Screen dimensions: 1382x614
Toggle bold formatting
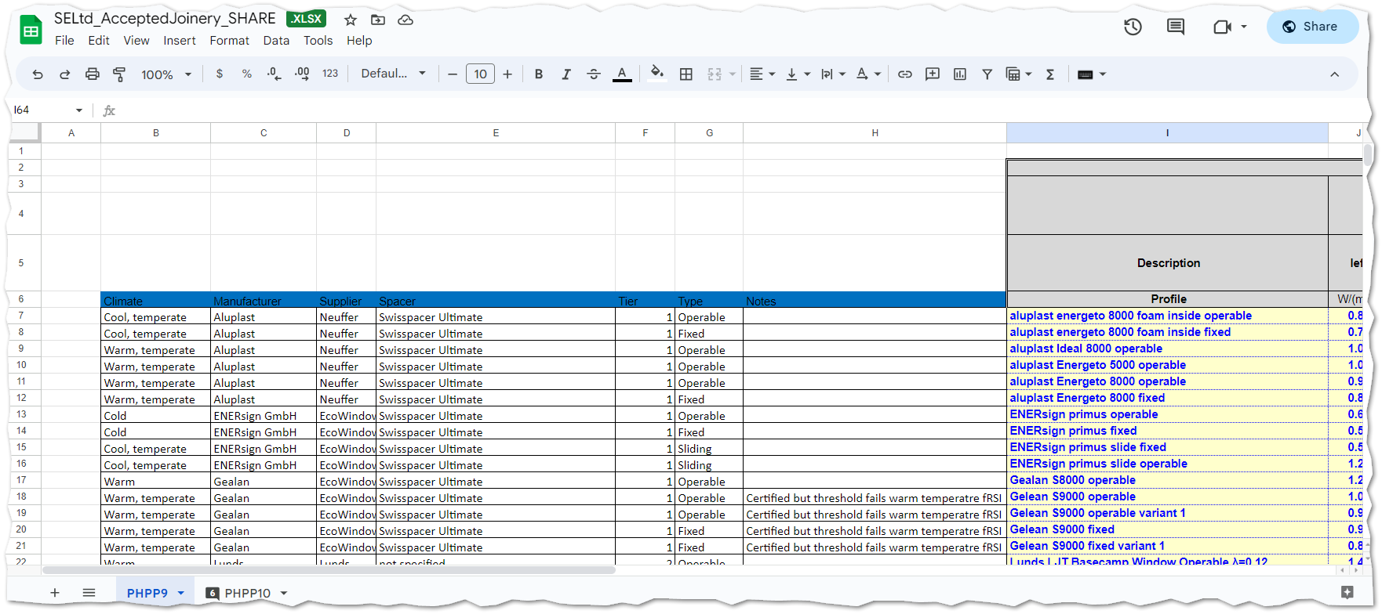(x=539, y=74)
